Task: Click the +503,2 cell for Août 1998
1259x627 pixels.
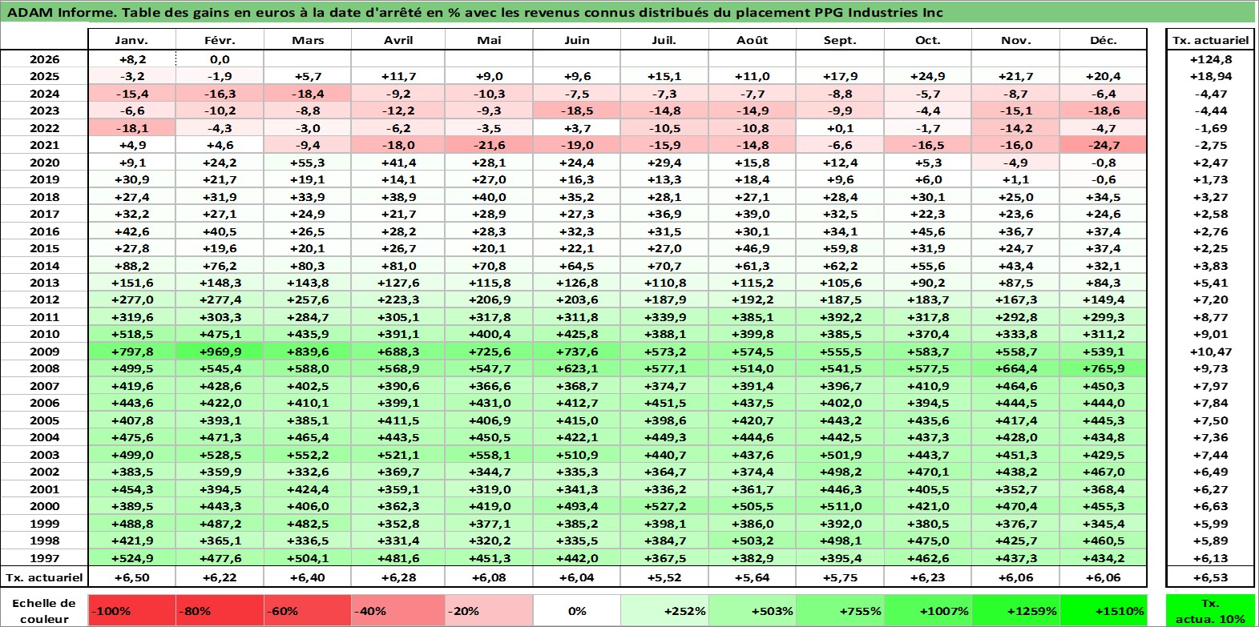Action: point(753,541)
